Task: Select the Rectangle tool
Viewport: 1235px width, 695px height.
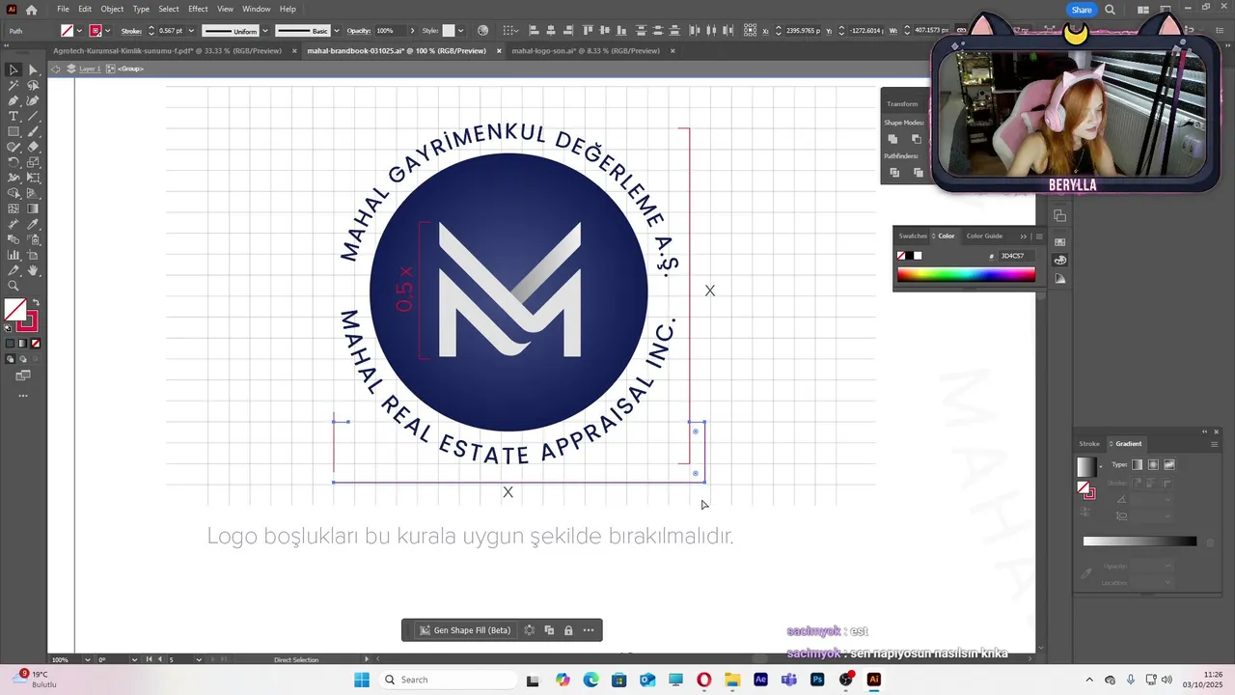Action: point(14,132)
